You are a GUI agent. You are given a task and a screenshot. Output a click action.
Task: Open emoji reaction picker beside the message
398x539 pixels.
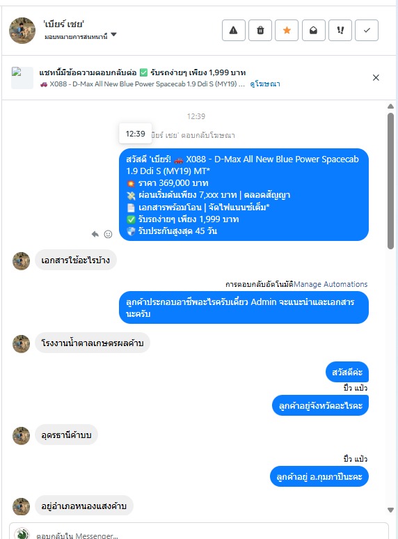(x=108, y=234)
